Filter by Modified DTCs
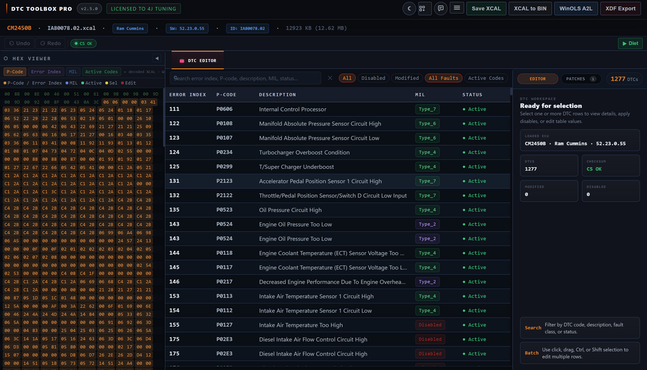Screen dimensions: 647x370 click(407, 78)
